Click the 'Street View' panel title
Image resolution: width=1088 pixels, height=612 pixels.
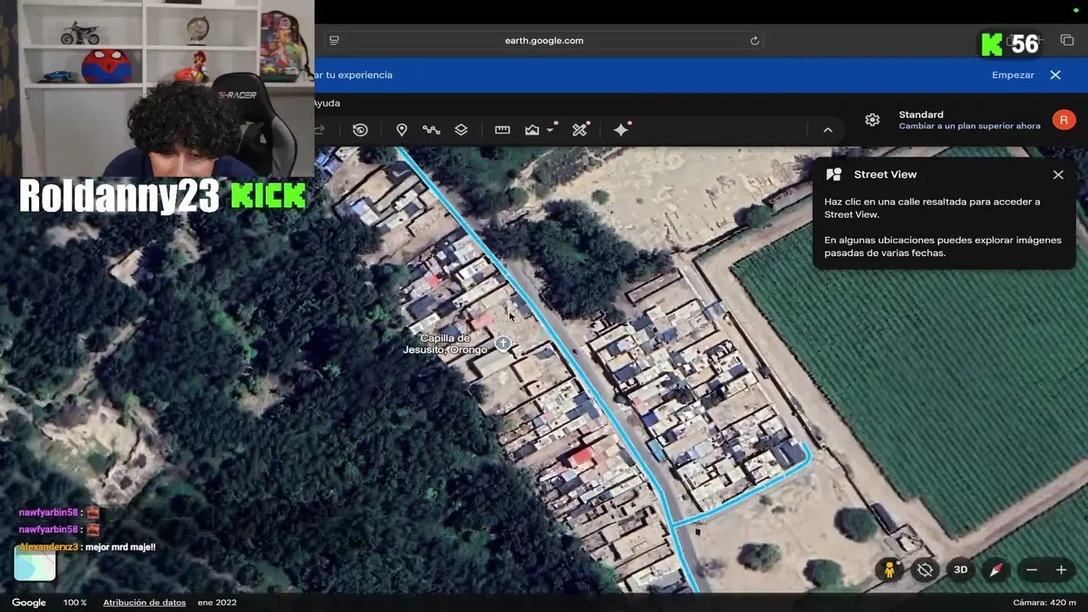click(x=885, y=174)
